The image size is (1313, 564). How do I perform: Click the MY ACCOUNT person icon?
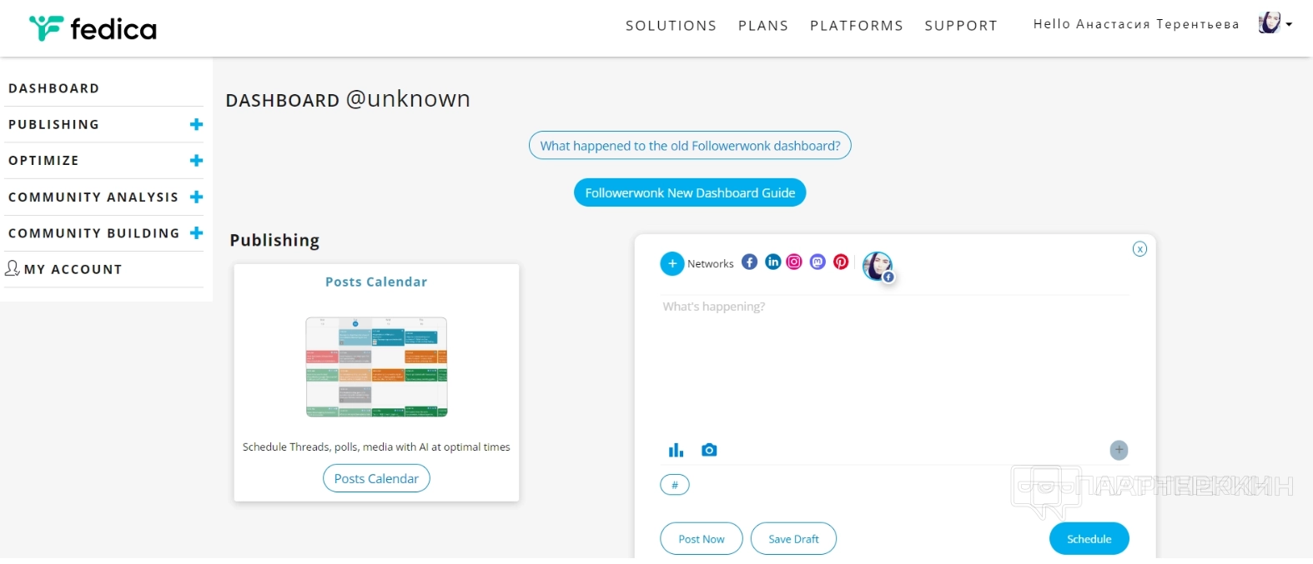pyautogui.click(x=13, y=267)
